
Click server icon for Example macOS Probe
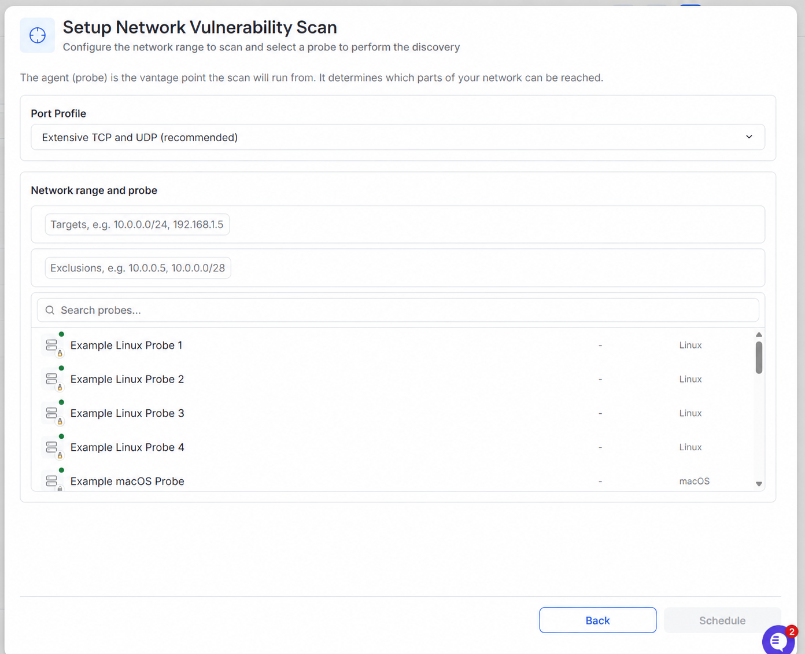pyautogui.click(x=51, y=481)
